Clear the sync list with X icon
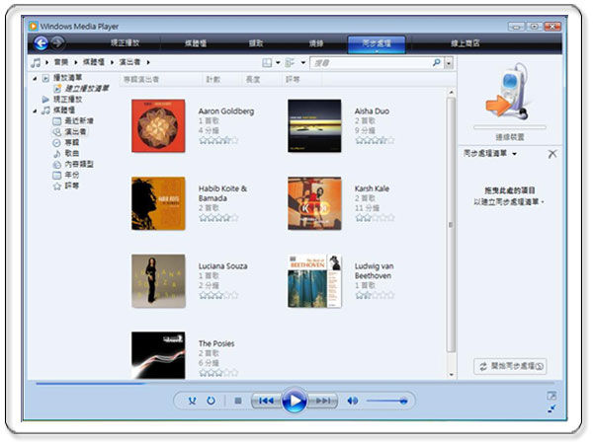593x444 pixels. pos(551,154)
